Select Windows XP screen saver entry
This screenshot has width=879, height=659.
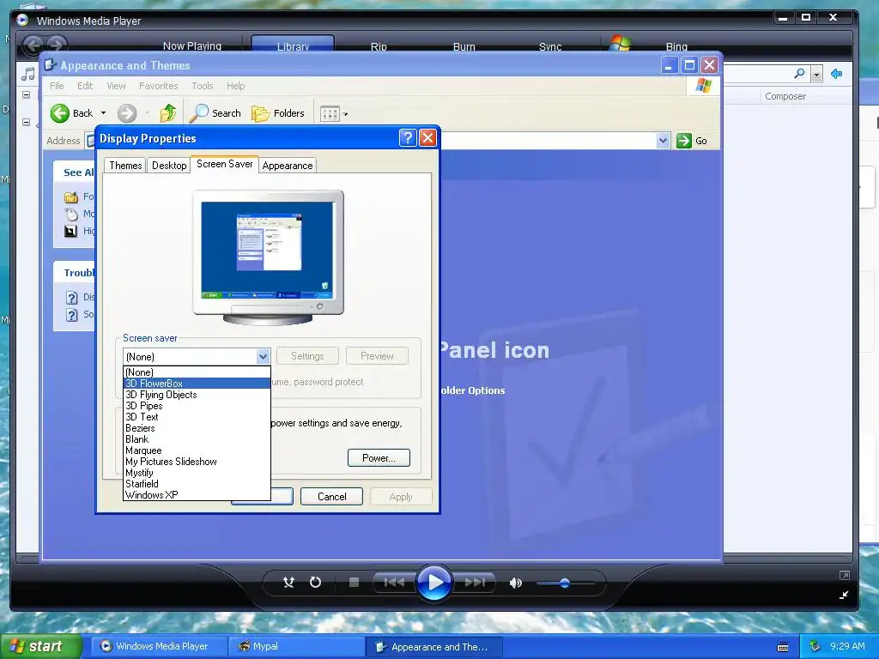[x=197, y=495]
